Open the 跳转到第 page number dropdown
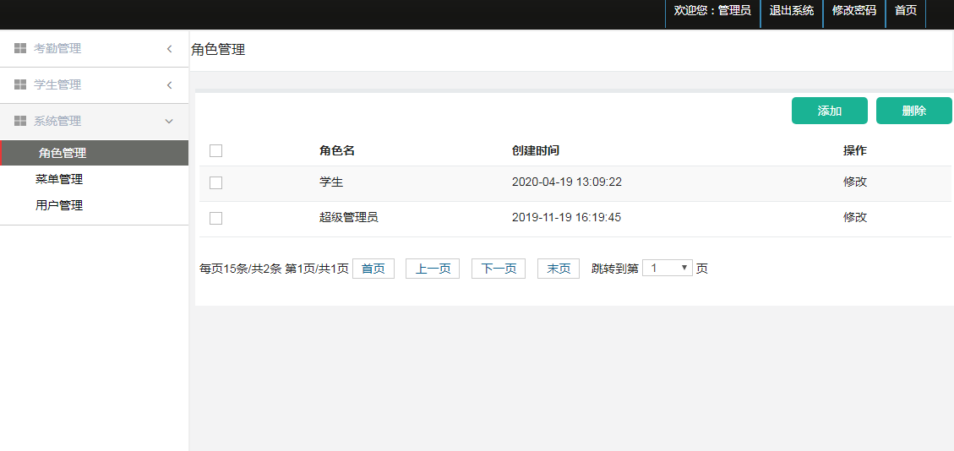 [667, 268]
